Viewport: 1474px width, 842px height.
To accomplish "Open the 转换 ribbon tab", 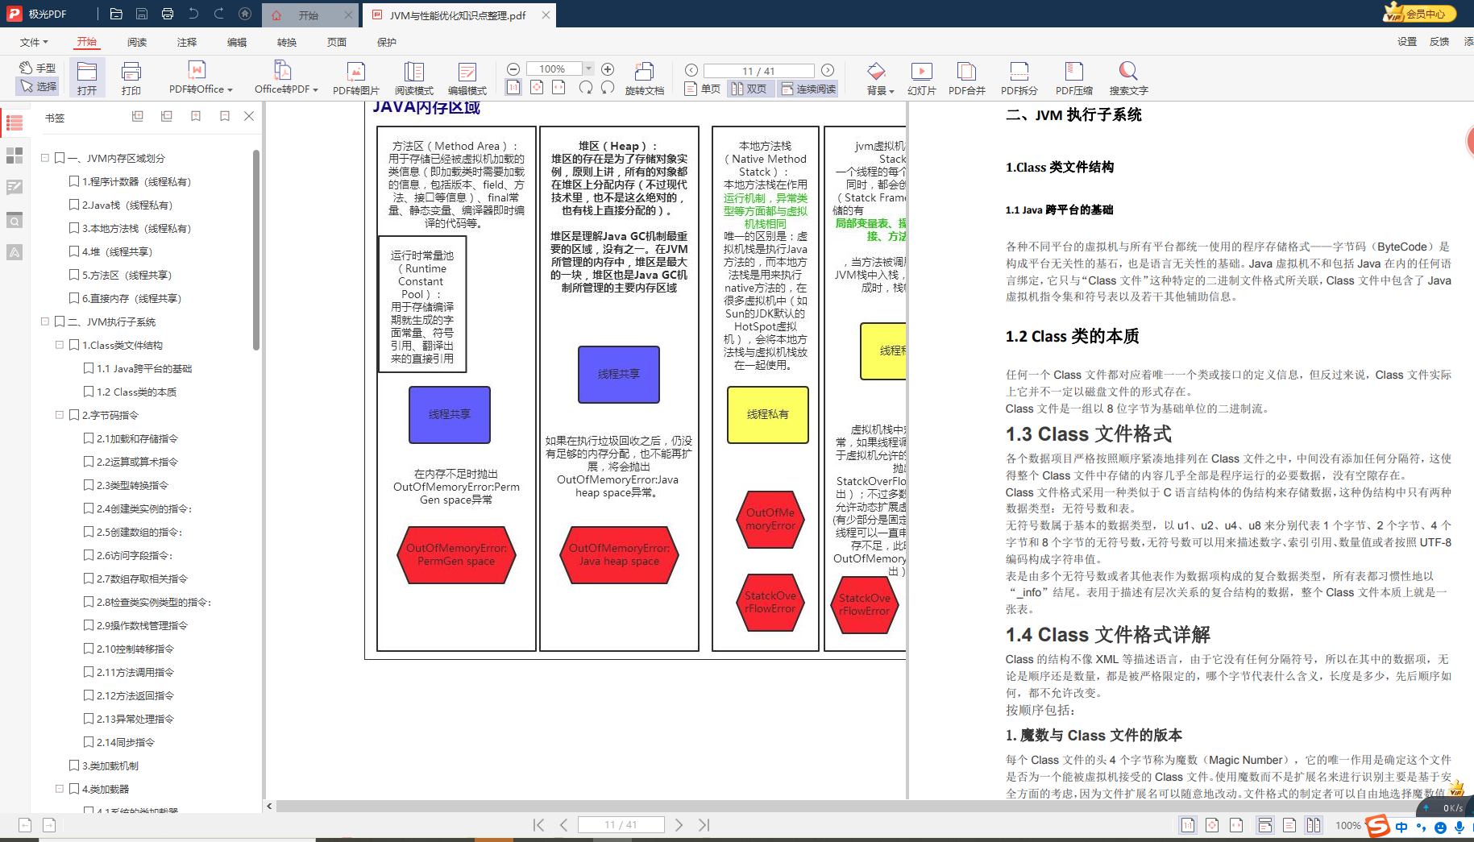I will point(287,42).
